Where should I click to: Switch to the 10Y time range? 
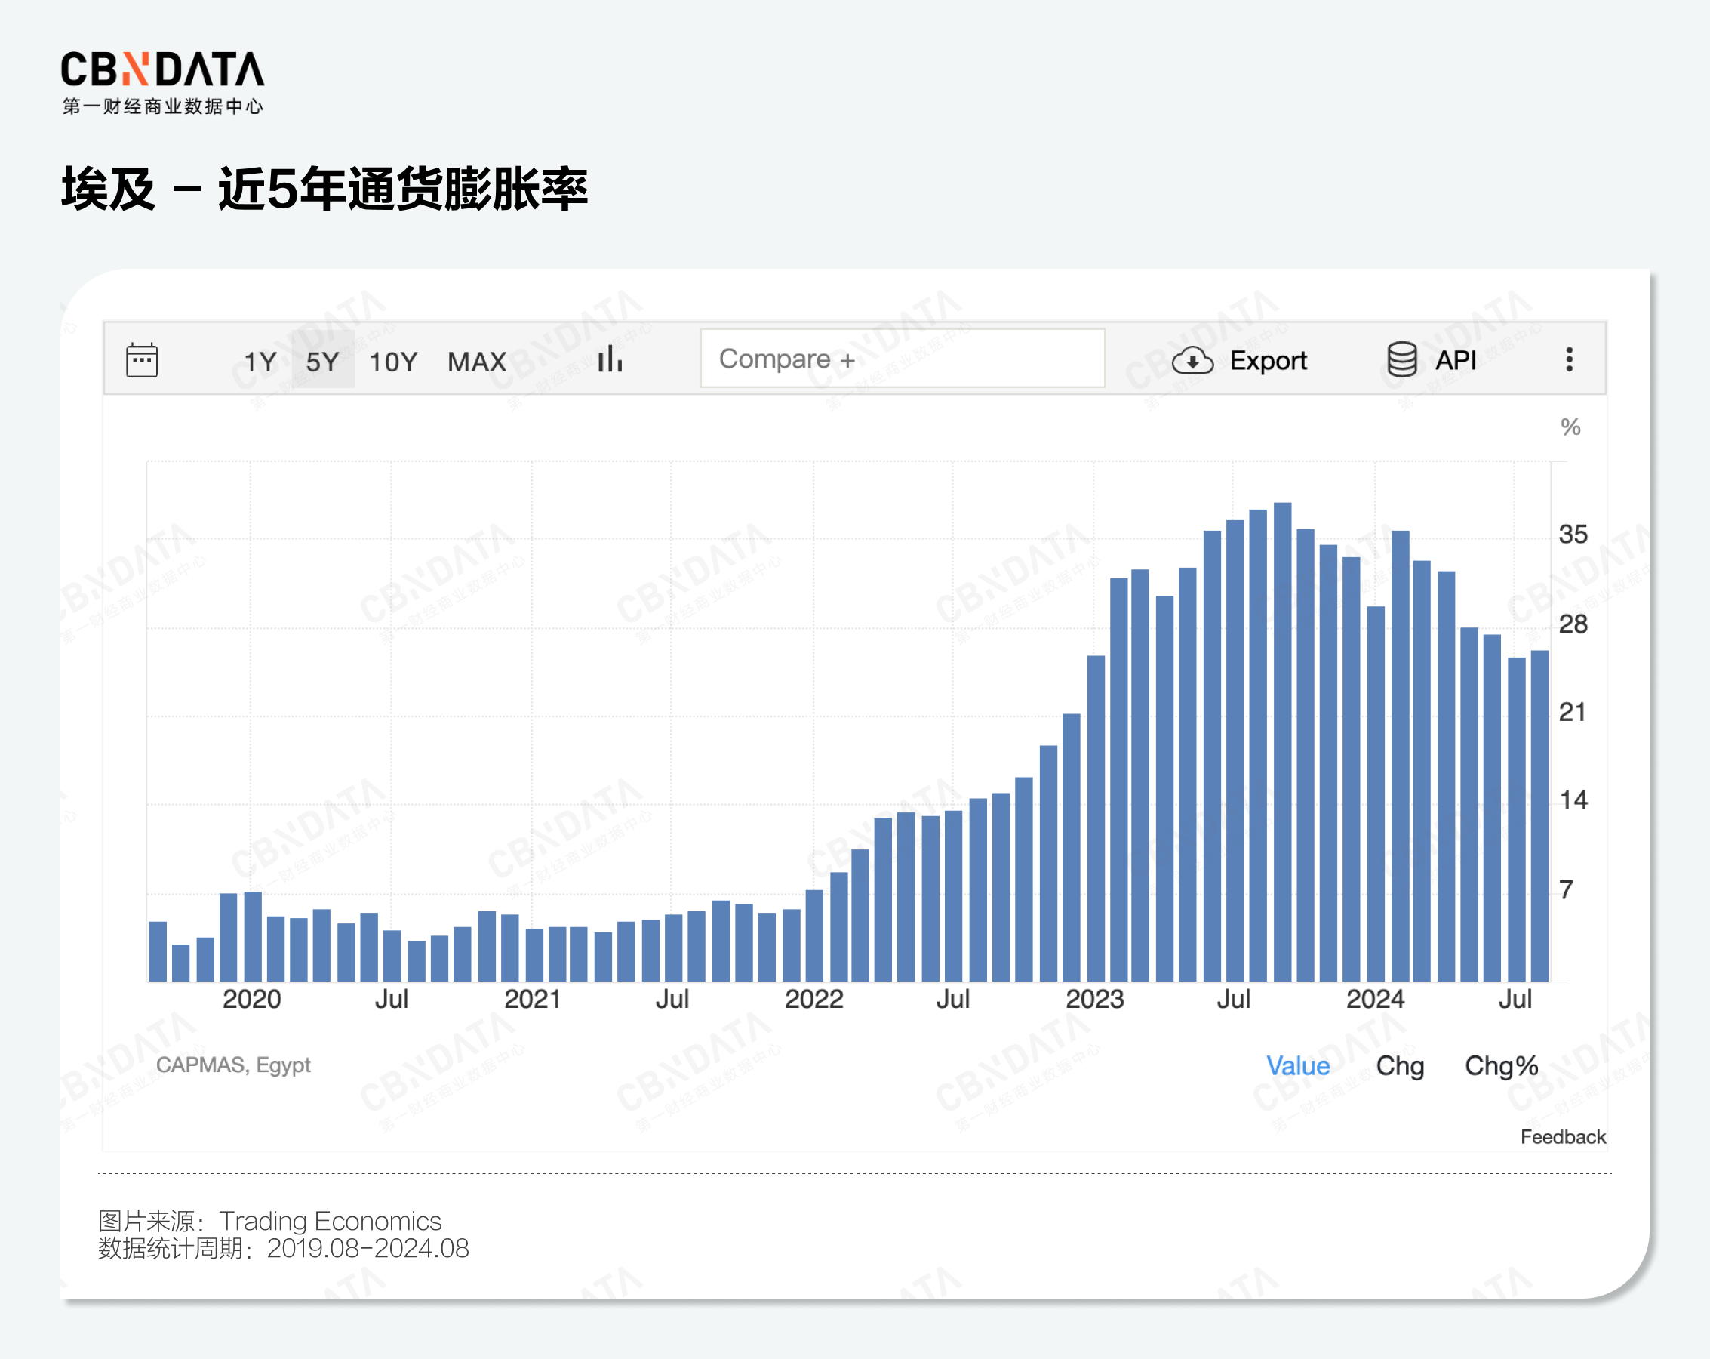pyautogui.click(x=392, y=362)
